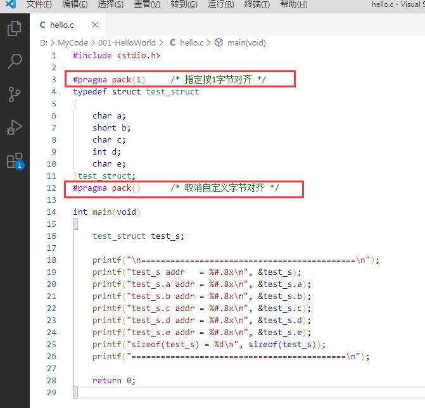This screenshot has width=425, height=408.
Task: Open the 查看(V) menu
Action: pos(147,4)
